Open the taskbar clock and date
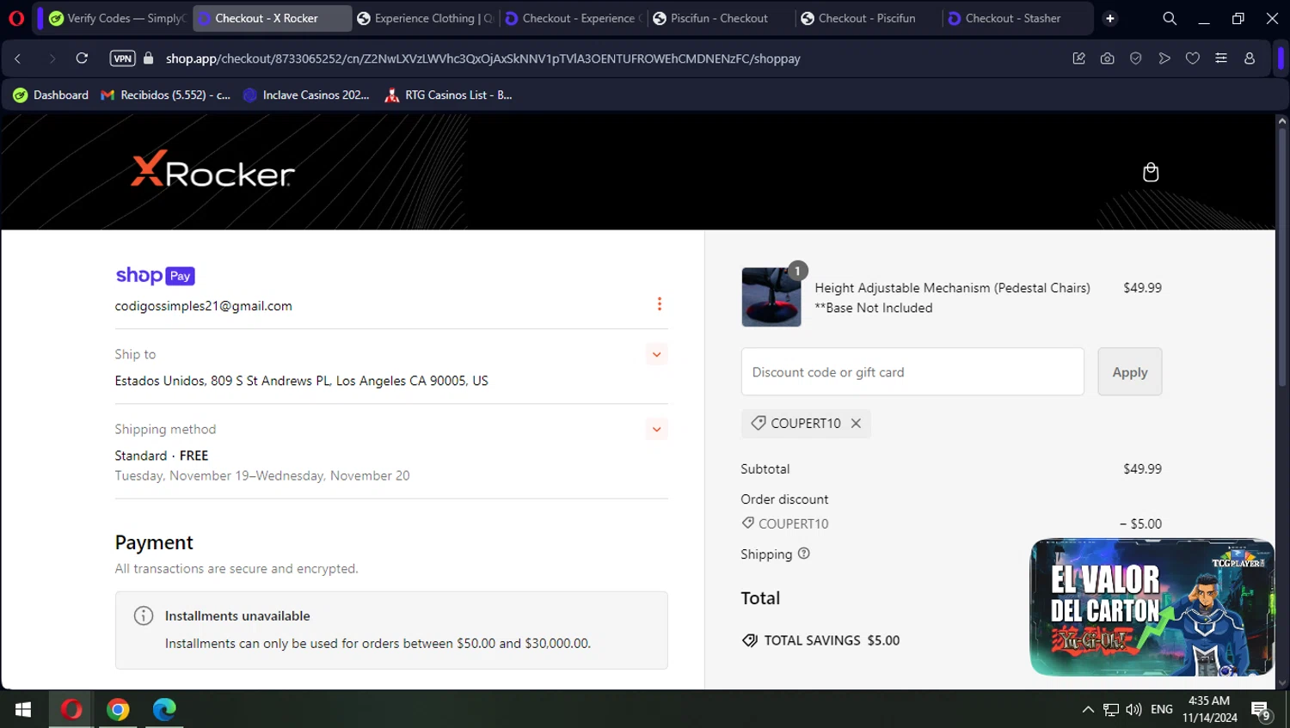Image resolution: width=1290 pixels, height=728 pixels. [x=1209, y=709]
